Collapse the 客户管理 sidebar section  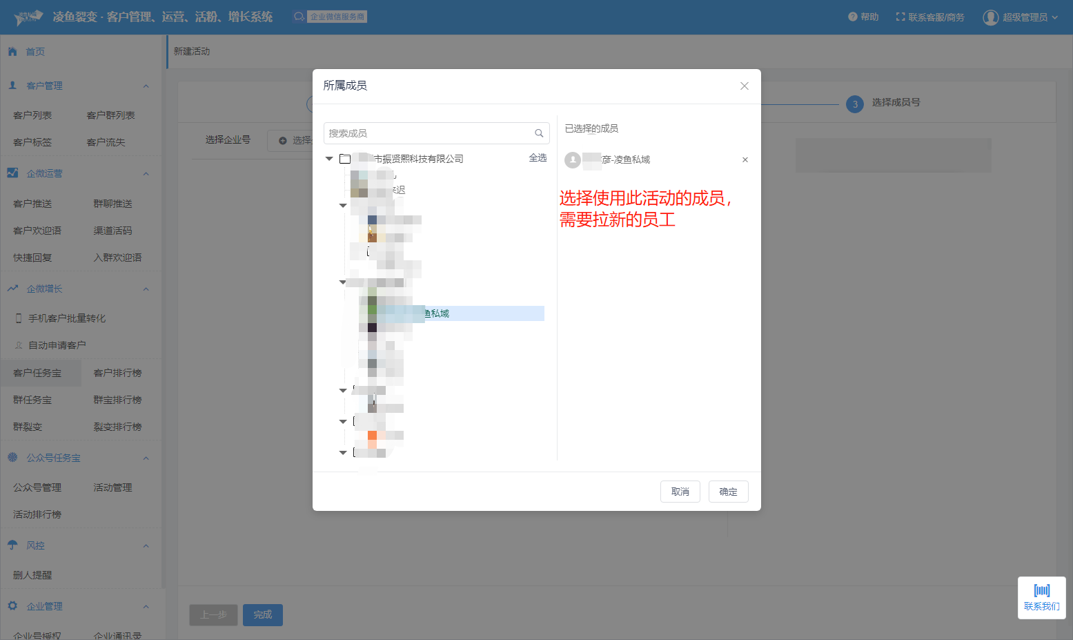click(146, 86)
